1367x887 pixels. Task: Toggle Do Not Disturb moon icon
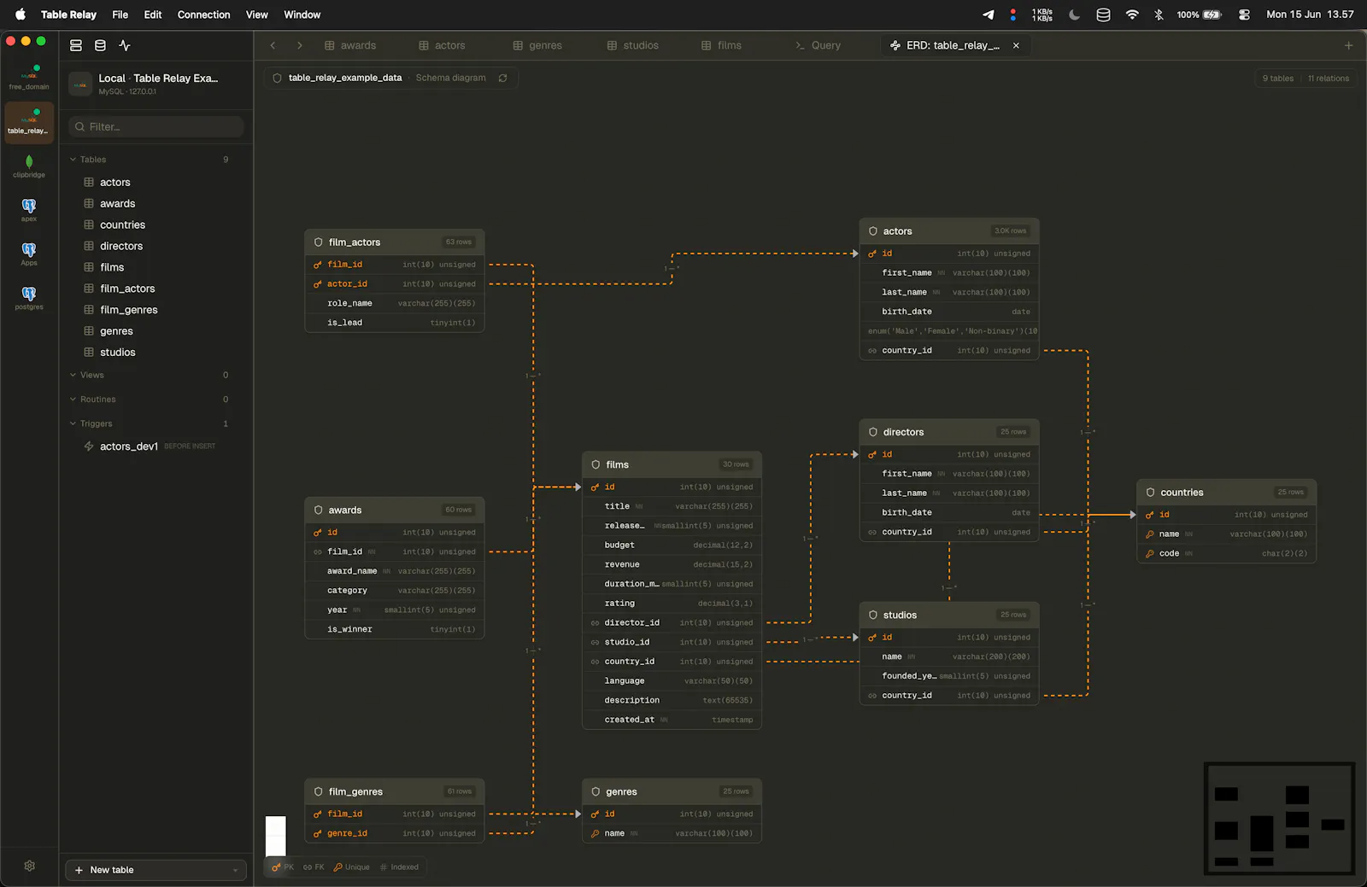1075,15
